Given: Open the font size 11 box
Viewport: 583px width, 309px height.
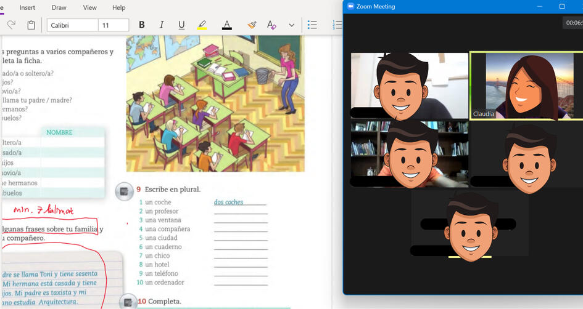Looking at the screenshot, I should click(x=114, y=25).
